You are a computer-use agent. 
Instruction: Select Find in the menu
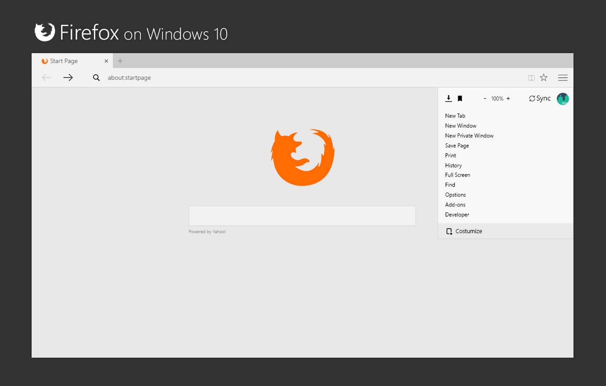(450, 185)
